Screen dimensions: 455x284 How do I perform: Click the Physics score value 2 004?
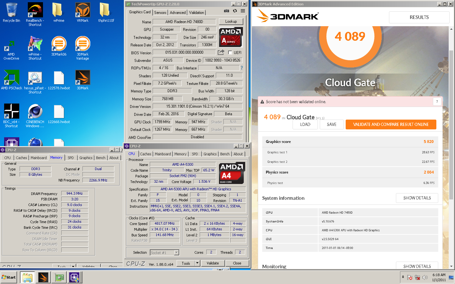pyautogui.click(x=429, y=172)
